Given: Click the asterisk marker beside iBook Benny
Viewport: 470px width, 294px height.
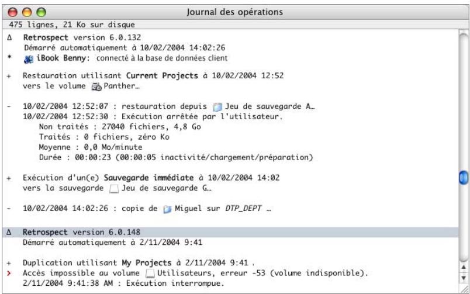Looking at the screenshot, I should [x=9, y=57].
